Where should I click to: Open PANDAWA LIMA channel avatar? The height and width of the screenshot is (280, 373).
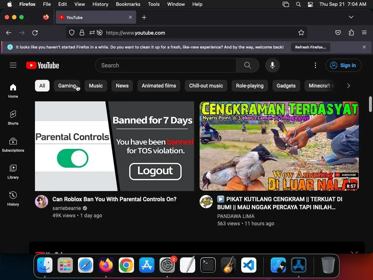[x=206, y=202]
